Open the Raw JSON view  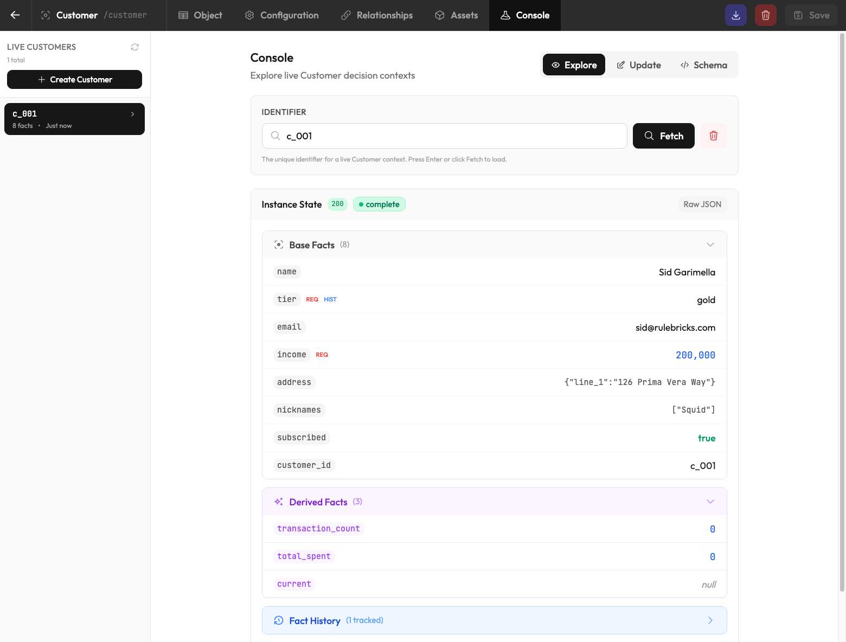(x=702, y=204)
